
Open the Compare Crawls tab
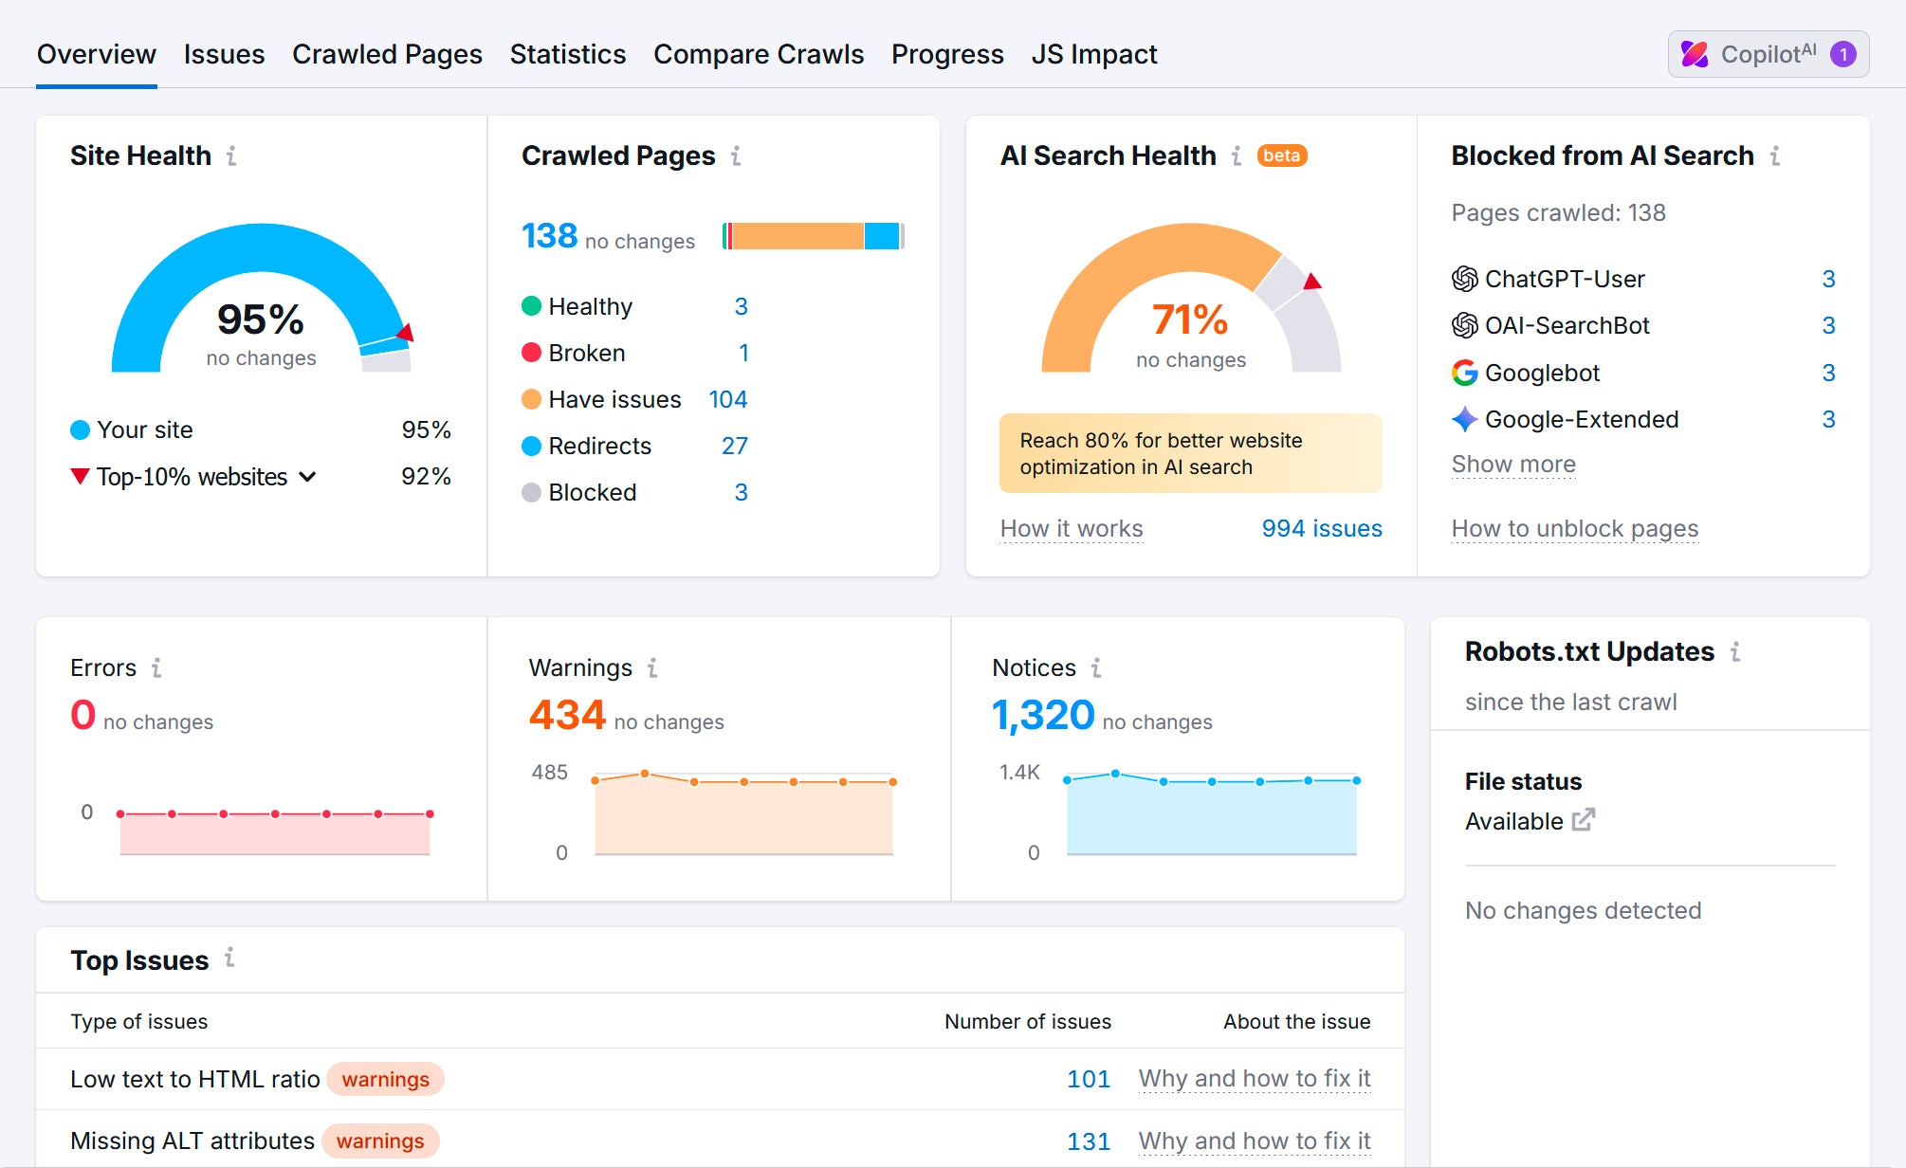point(758,54)
